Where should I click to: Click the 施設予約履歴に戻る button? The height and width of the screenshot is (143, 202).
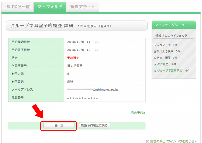click(94, 125)
